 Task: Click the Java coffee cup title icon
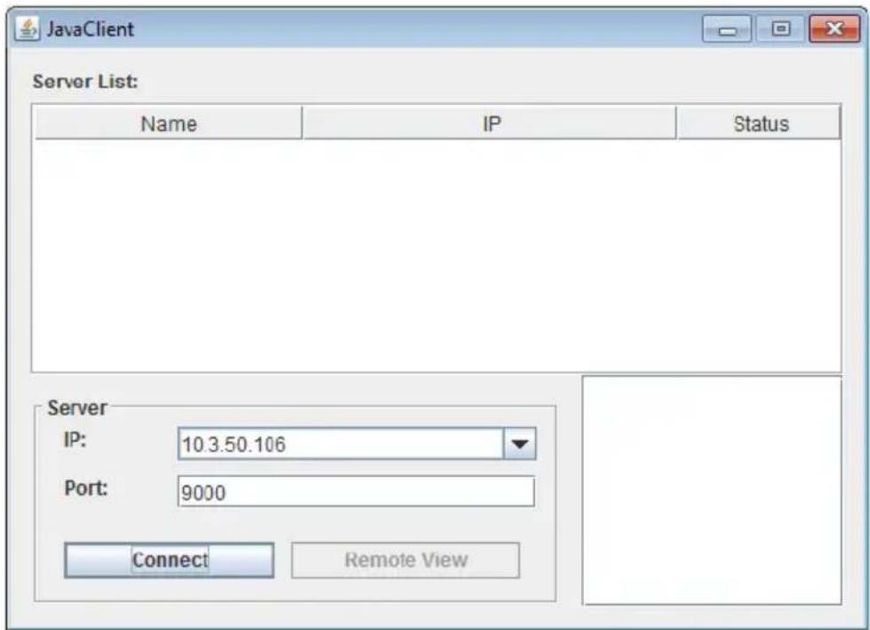(27, 28)
